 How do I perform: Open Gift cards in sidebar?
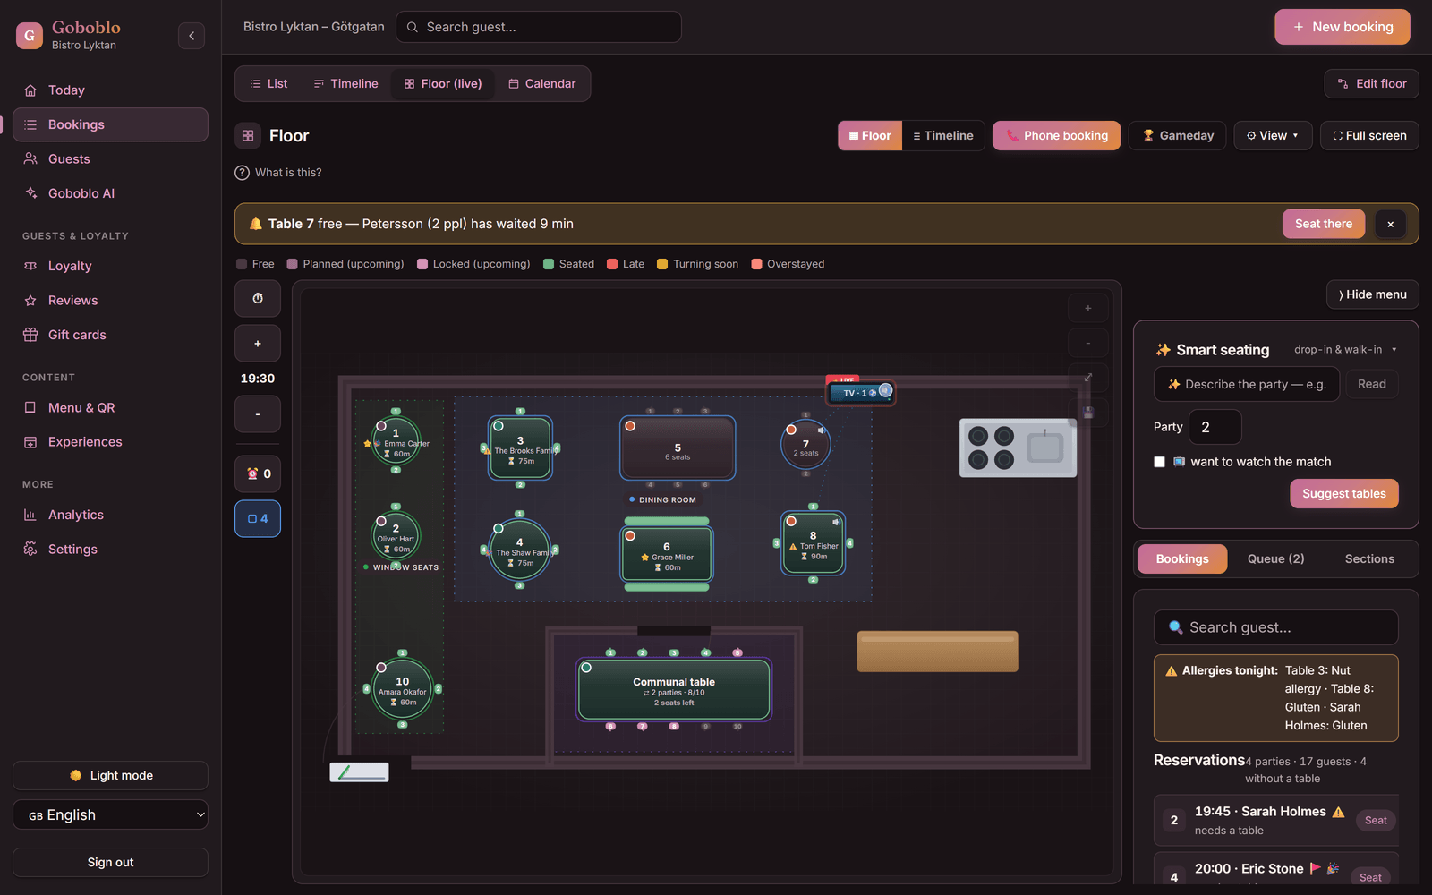coord(111,335)
